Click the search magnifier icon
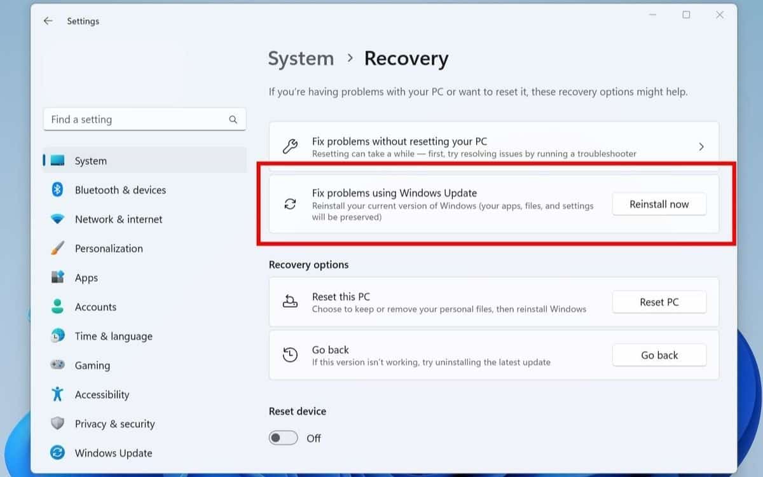763x477 pixels. (233, 119)
